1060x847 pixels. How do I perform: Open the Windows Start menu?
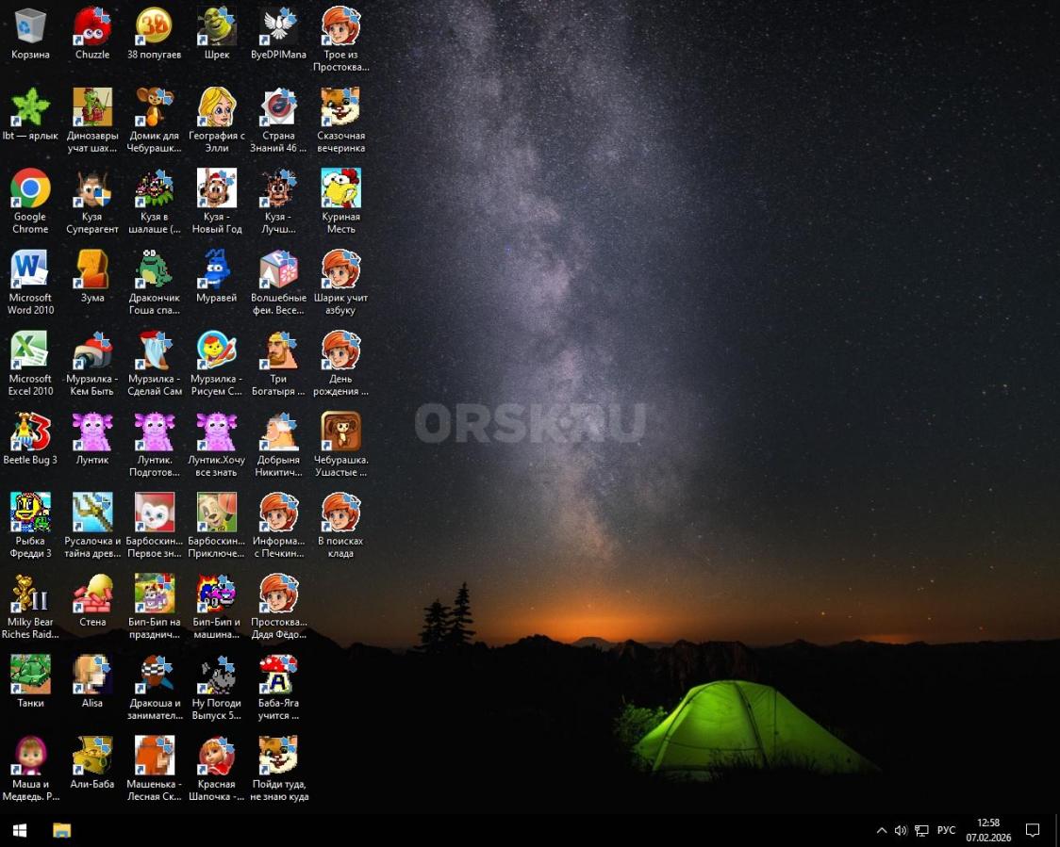pyautogui.click(x=19, y=830)
